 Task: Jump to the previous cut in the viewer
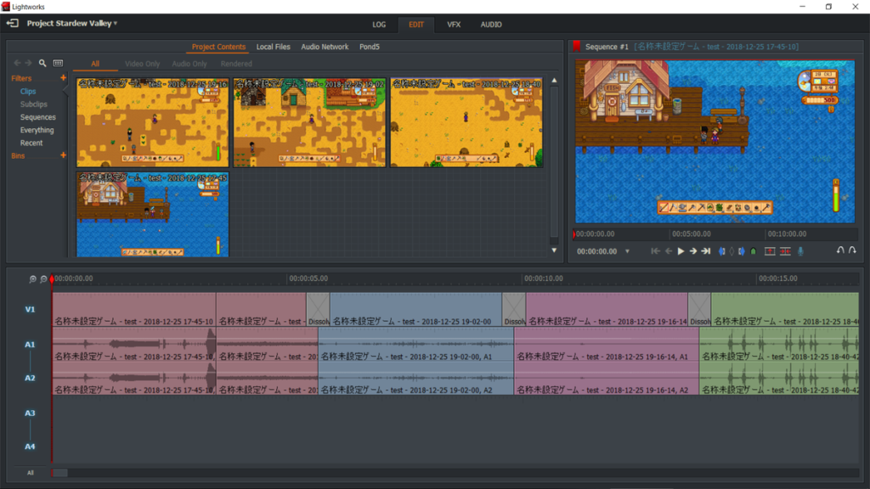point(655,251)
